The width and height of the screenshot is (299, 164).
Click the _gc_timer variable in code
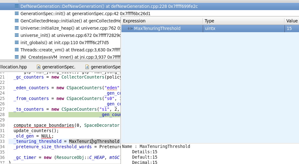coord(25,157)
